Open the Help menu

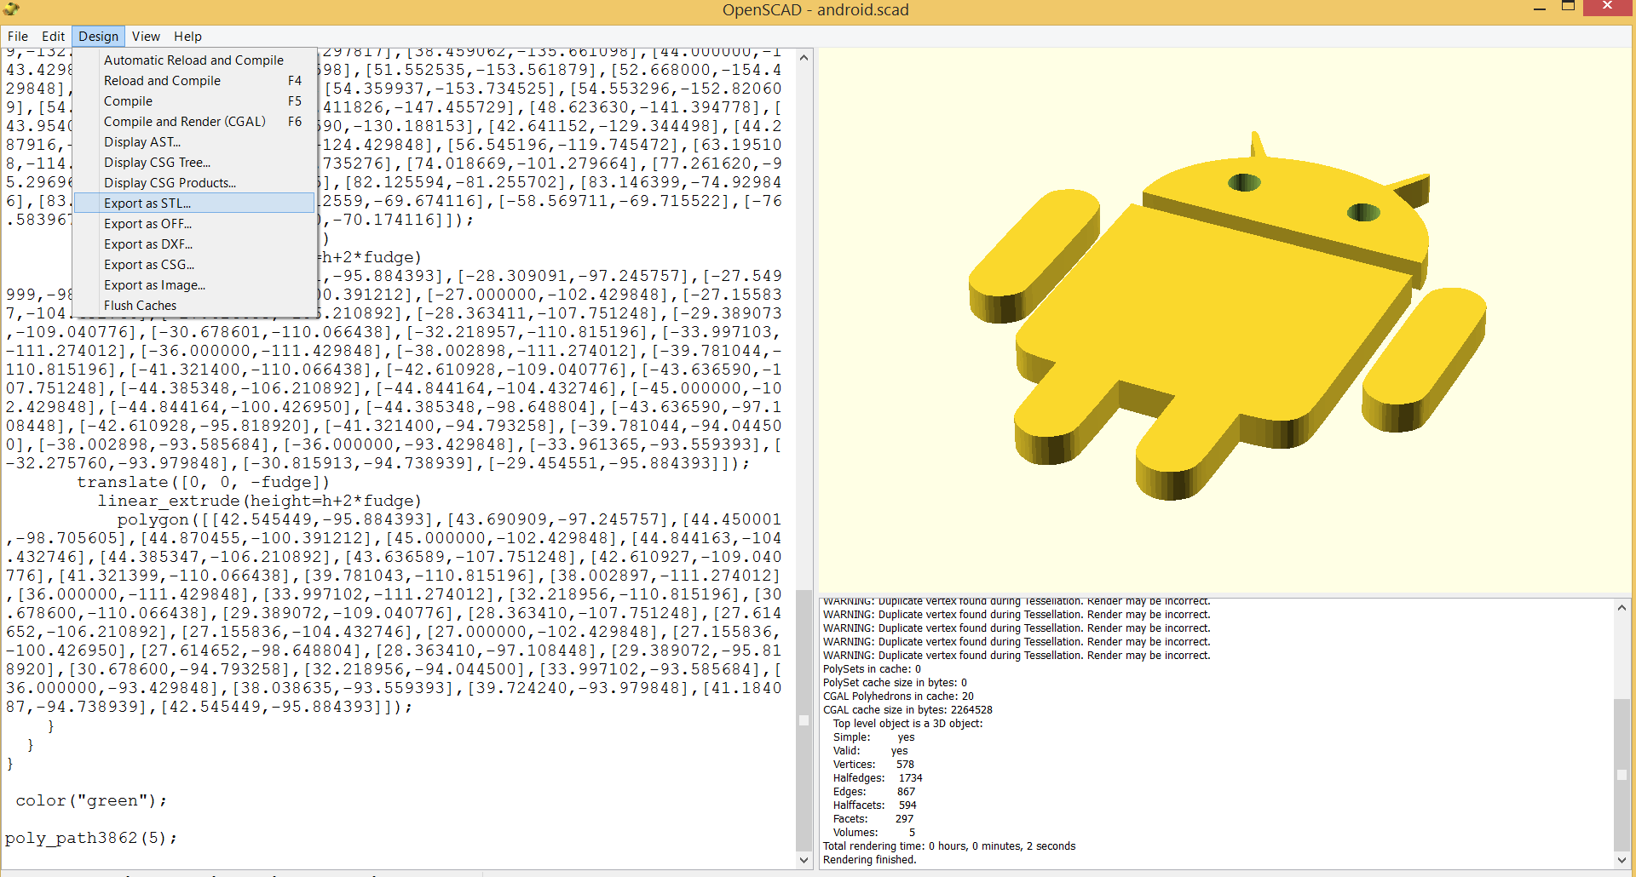[187, 36]
